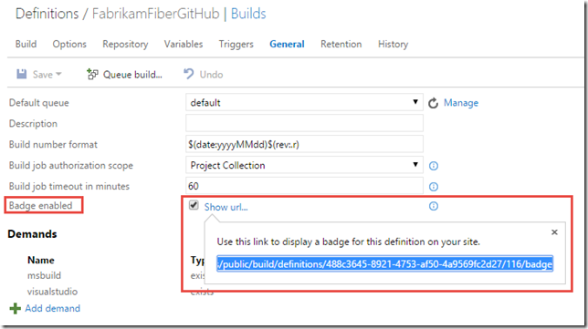Click info icon for Badge enabled

point(434,206)
